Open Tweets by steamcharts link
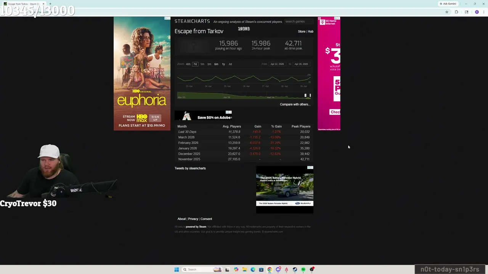This screenshot has width=488, height=274. (x=190, y=168)
